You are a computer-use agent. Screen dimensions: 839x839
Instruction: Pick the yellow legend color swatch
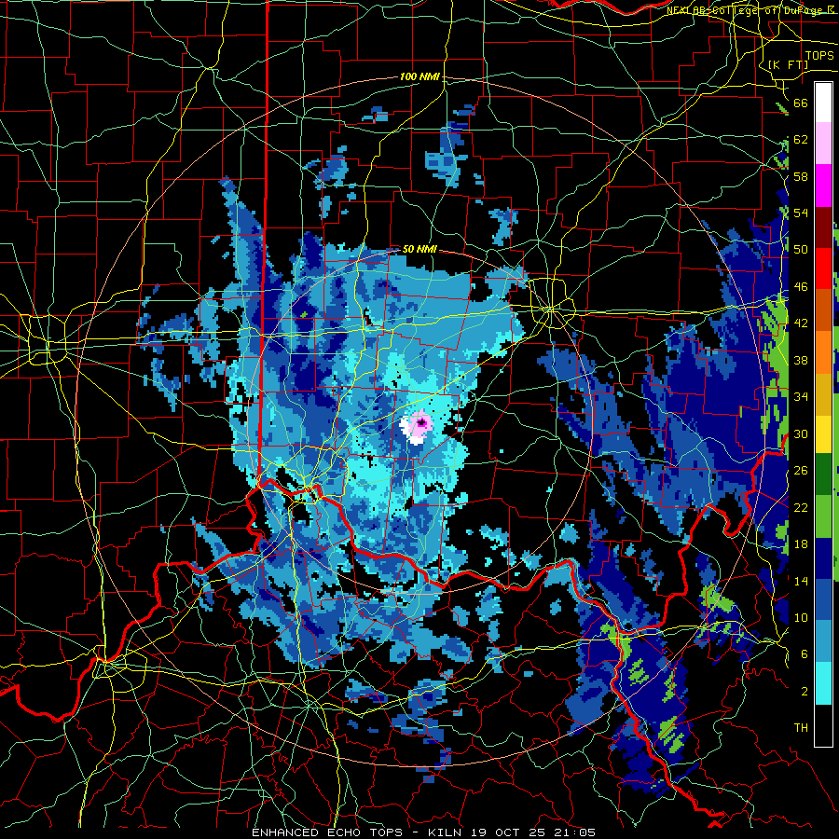point(823,434)
